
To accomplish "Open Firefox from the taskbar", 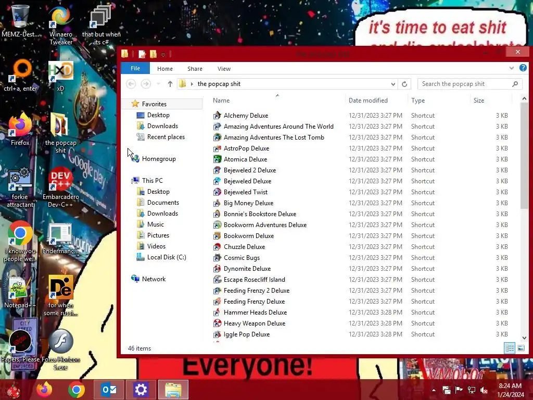I will (44, 390).
